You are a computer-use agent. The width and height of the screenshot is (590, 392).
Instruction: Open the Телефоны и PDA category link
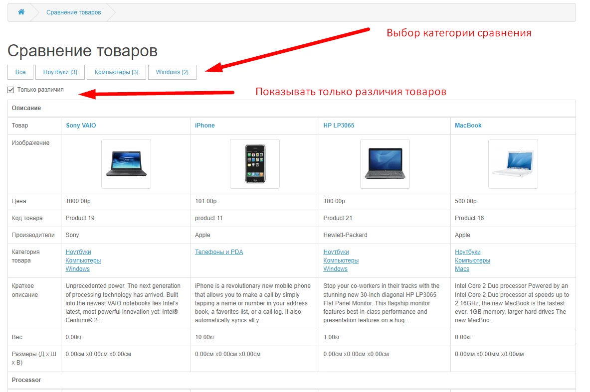pos(219,252)
